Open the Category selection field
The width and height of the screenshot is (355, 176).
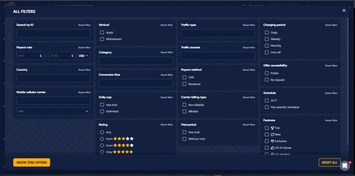pos(136,61)
